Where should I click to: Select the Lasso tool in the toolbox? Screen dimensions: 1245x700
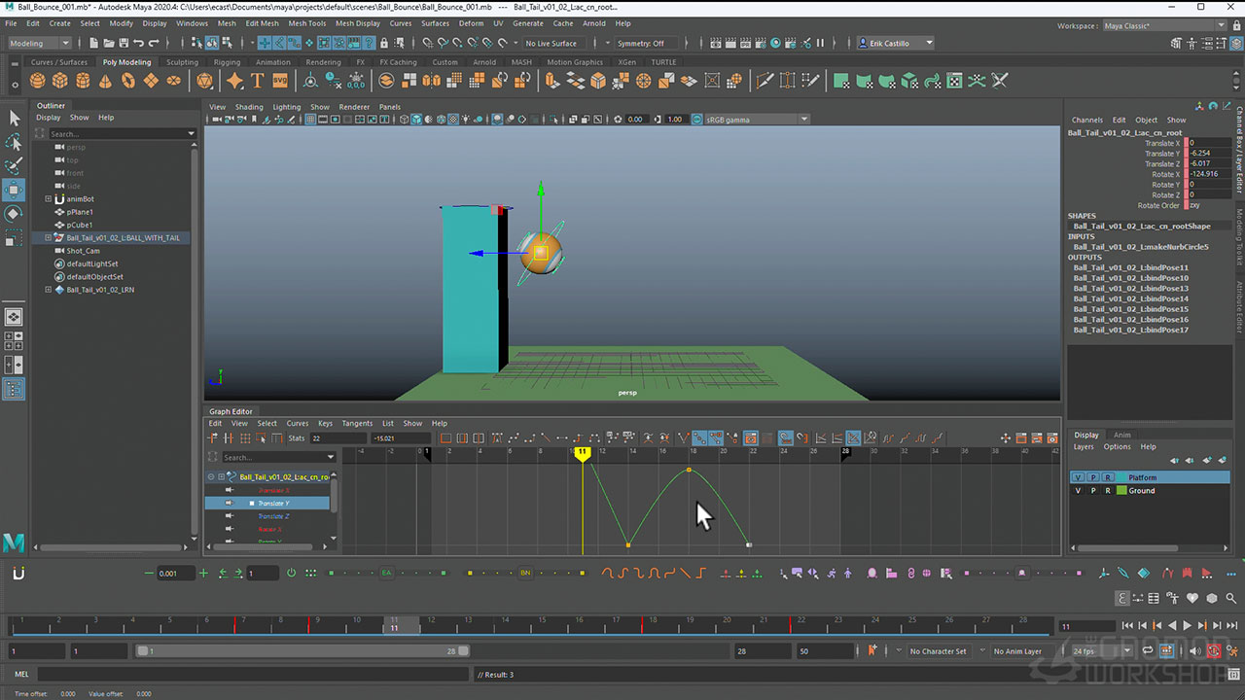[x=14, y=142]
